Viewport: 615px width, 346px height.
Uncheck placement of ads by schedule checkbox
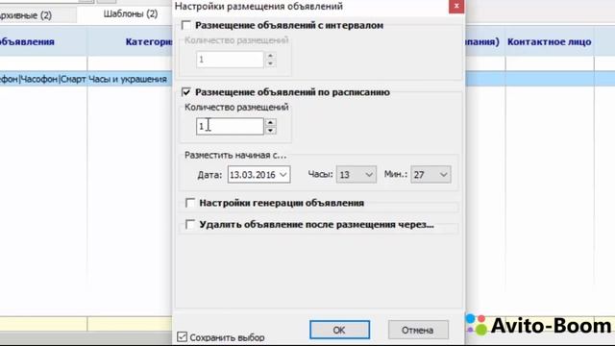[186, 92]
